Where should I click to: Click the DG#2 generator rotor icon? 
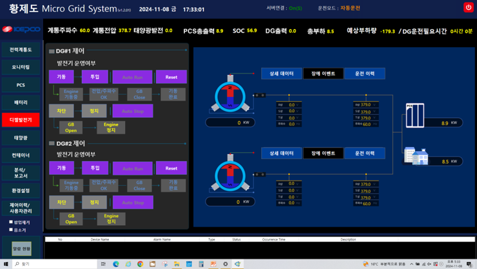click(x=230, y=175)
